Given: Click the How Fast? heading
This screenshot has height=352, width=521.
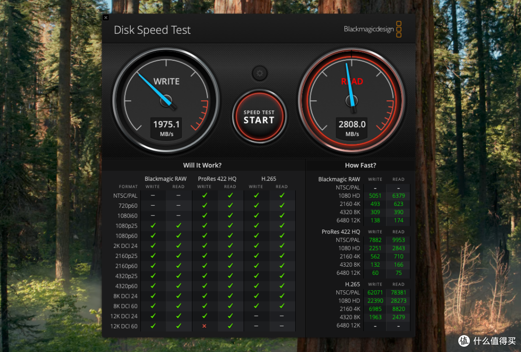Looking at the screenshot, I should [360, 165].
